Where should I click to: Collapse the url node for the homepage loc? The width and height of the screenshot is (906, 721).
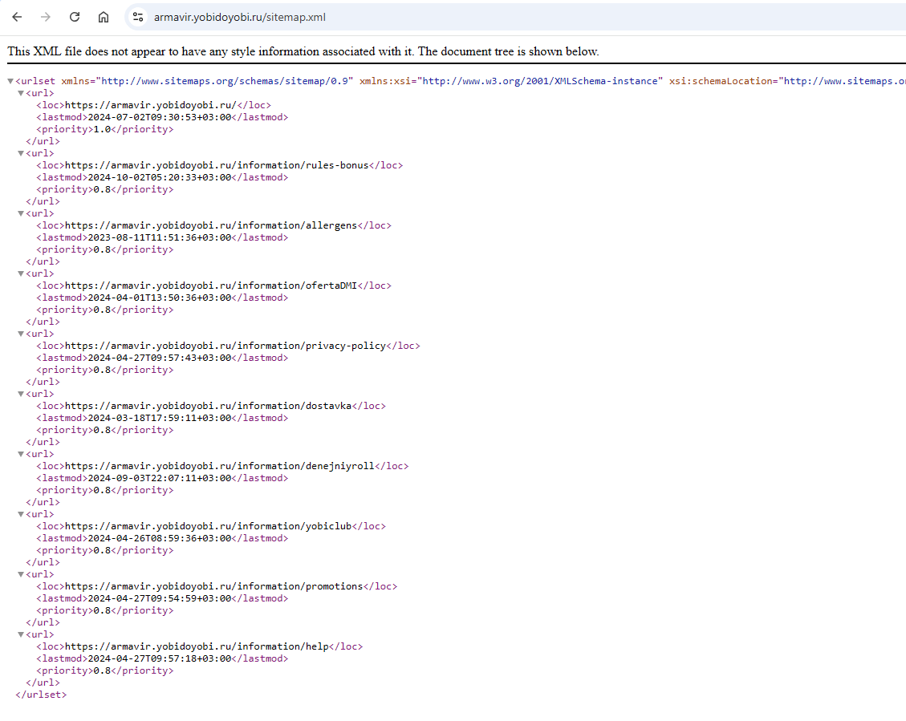coord(21,93)
